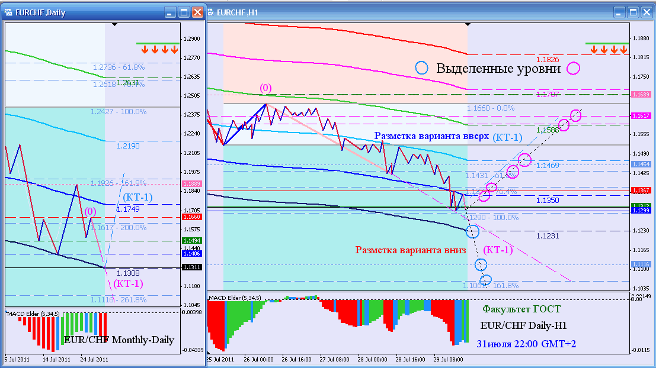Screen dimensions: 656x368
Task: Select the '1.1660 - 0.0%' Fibonacci label
Action: pyautogui.click(x=491, y=108)
